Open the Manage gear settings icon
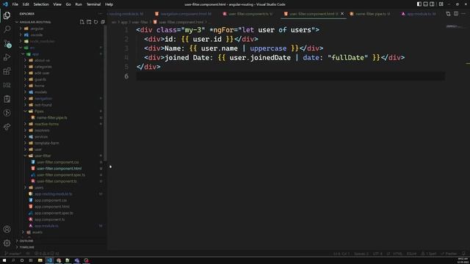 click(7, 243)
